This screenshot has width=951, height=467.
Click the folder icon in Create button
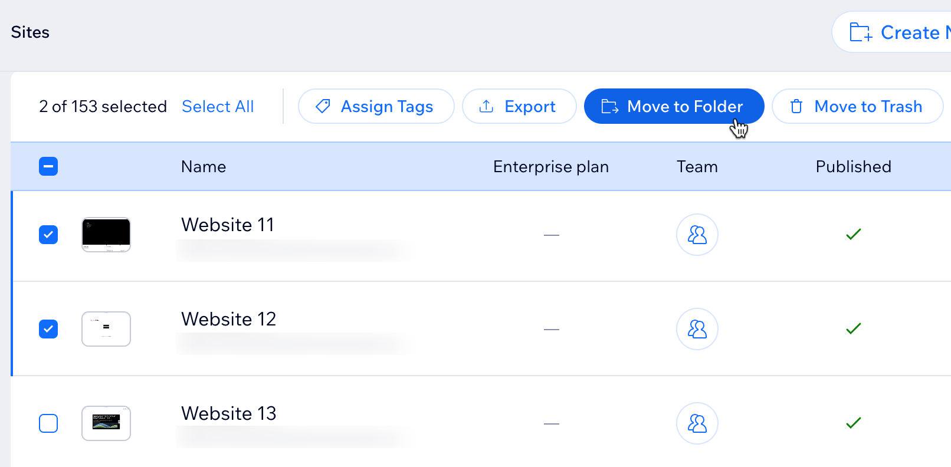click(x=861, y=32)
